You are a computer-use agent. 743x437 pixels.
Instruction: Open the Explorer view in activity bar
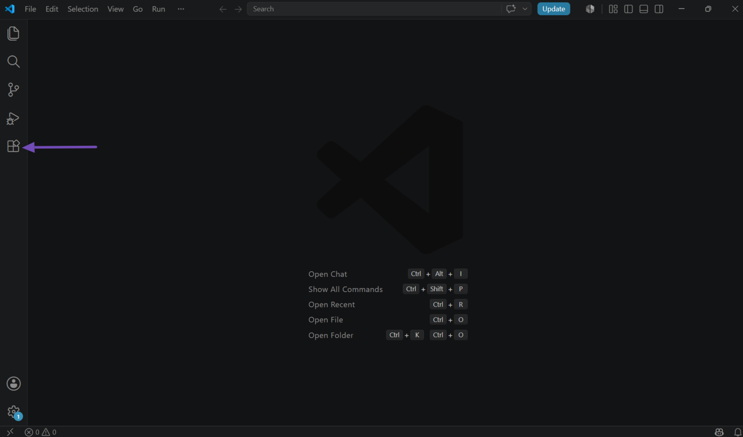click(x=13, y=33)
